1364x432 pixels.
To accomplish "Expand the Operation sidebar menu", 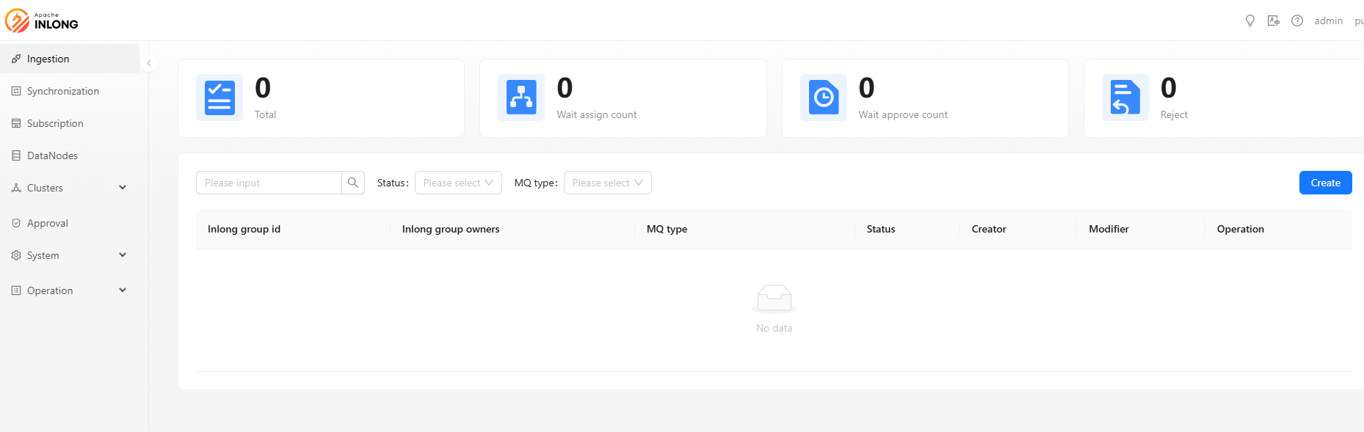I will [x=70, y=290].
